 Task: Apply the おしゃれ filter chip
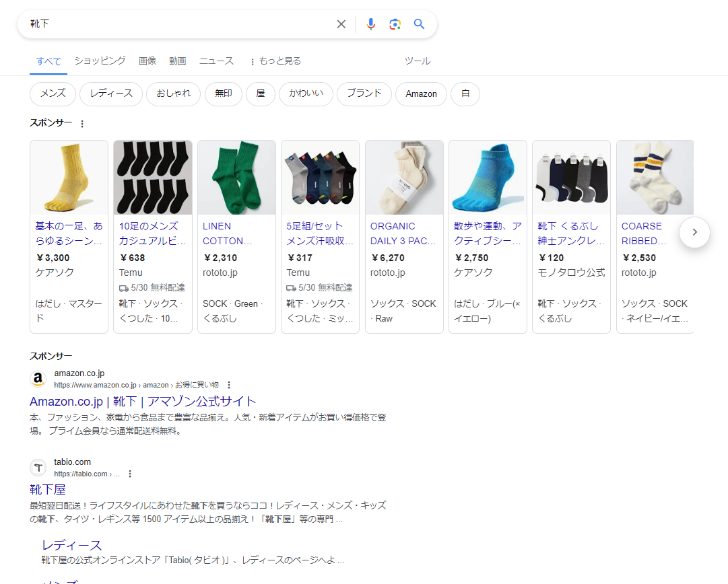click(173, 94)
